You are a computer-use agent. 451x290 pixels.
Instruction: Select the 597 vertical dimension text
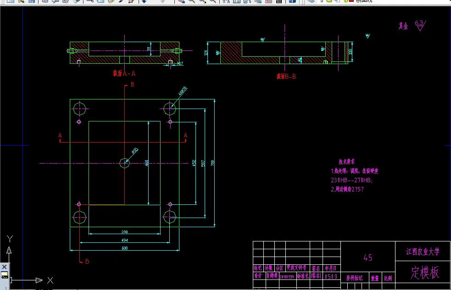pyautogui.click(x=203, y=164)
